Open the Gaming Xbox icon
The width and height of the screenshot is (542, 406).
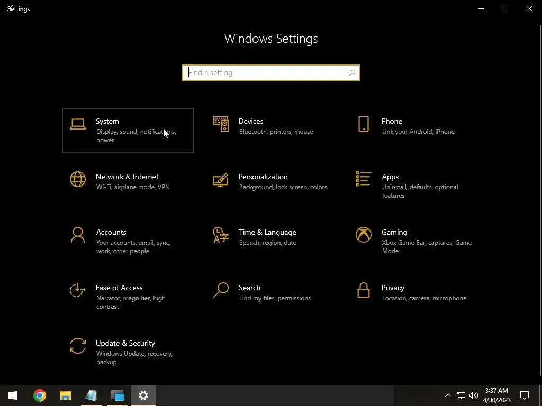363,235
